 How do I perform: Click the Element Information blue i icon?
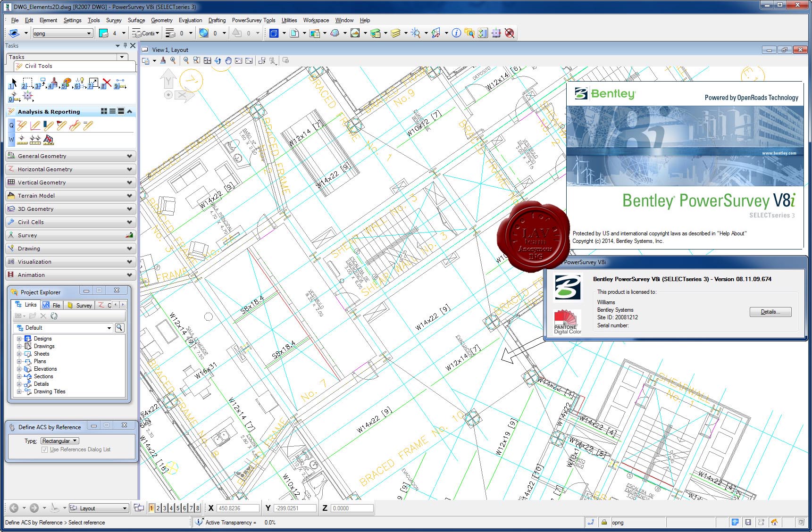456,33
